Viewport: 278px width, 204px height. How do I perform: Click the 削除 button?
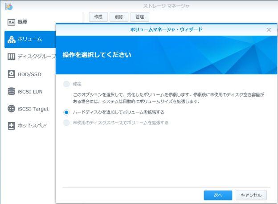point(119,17)
